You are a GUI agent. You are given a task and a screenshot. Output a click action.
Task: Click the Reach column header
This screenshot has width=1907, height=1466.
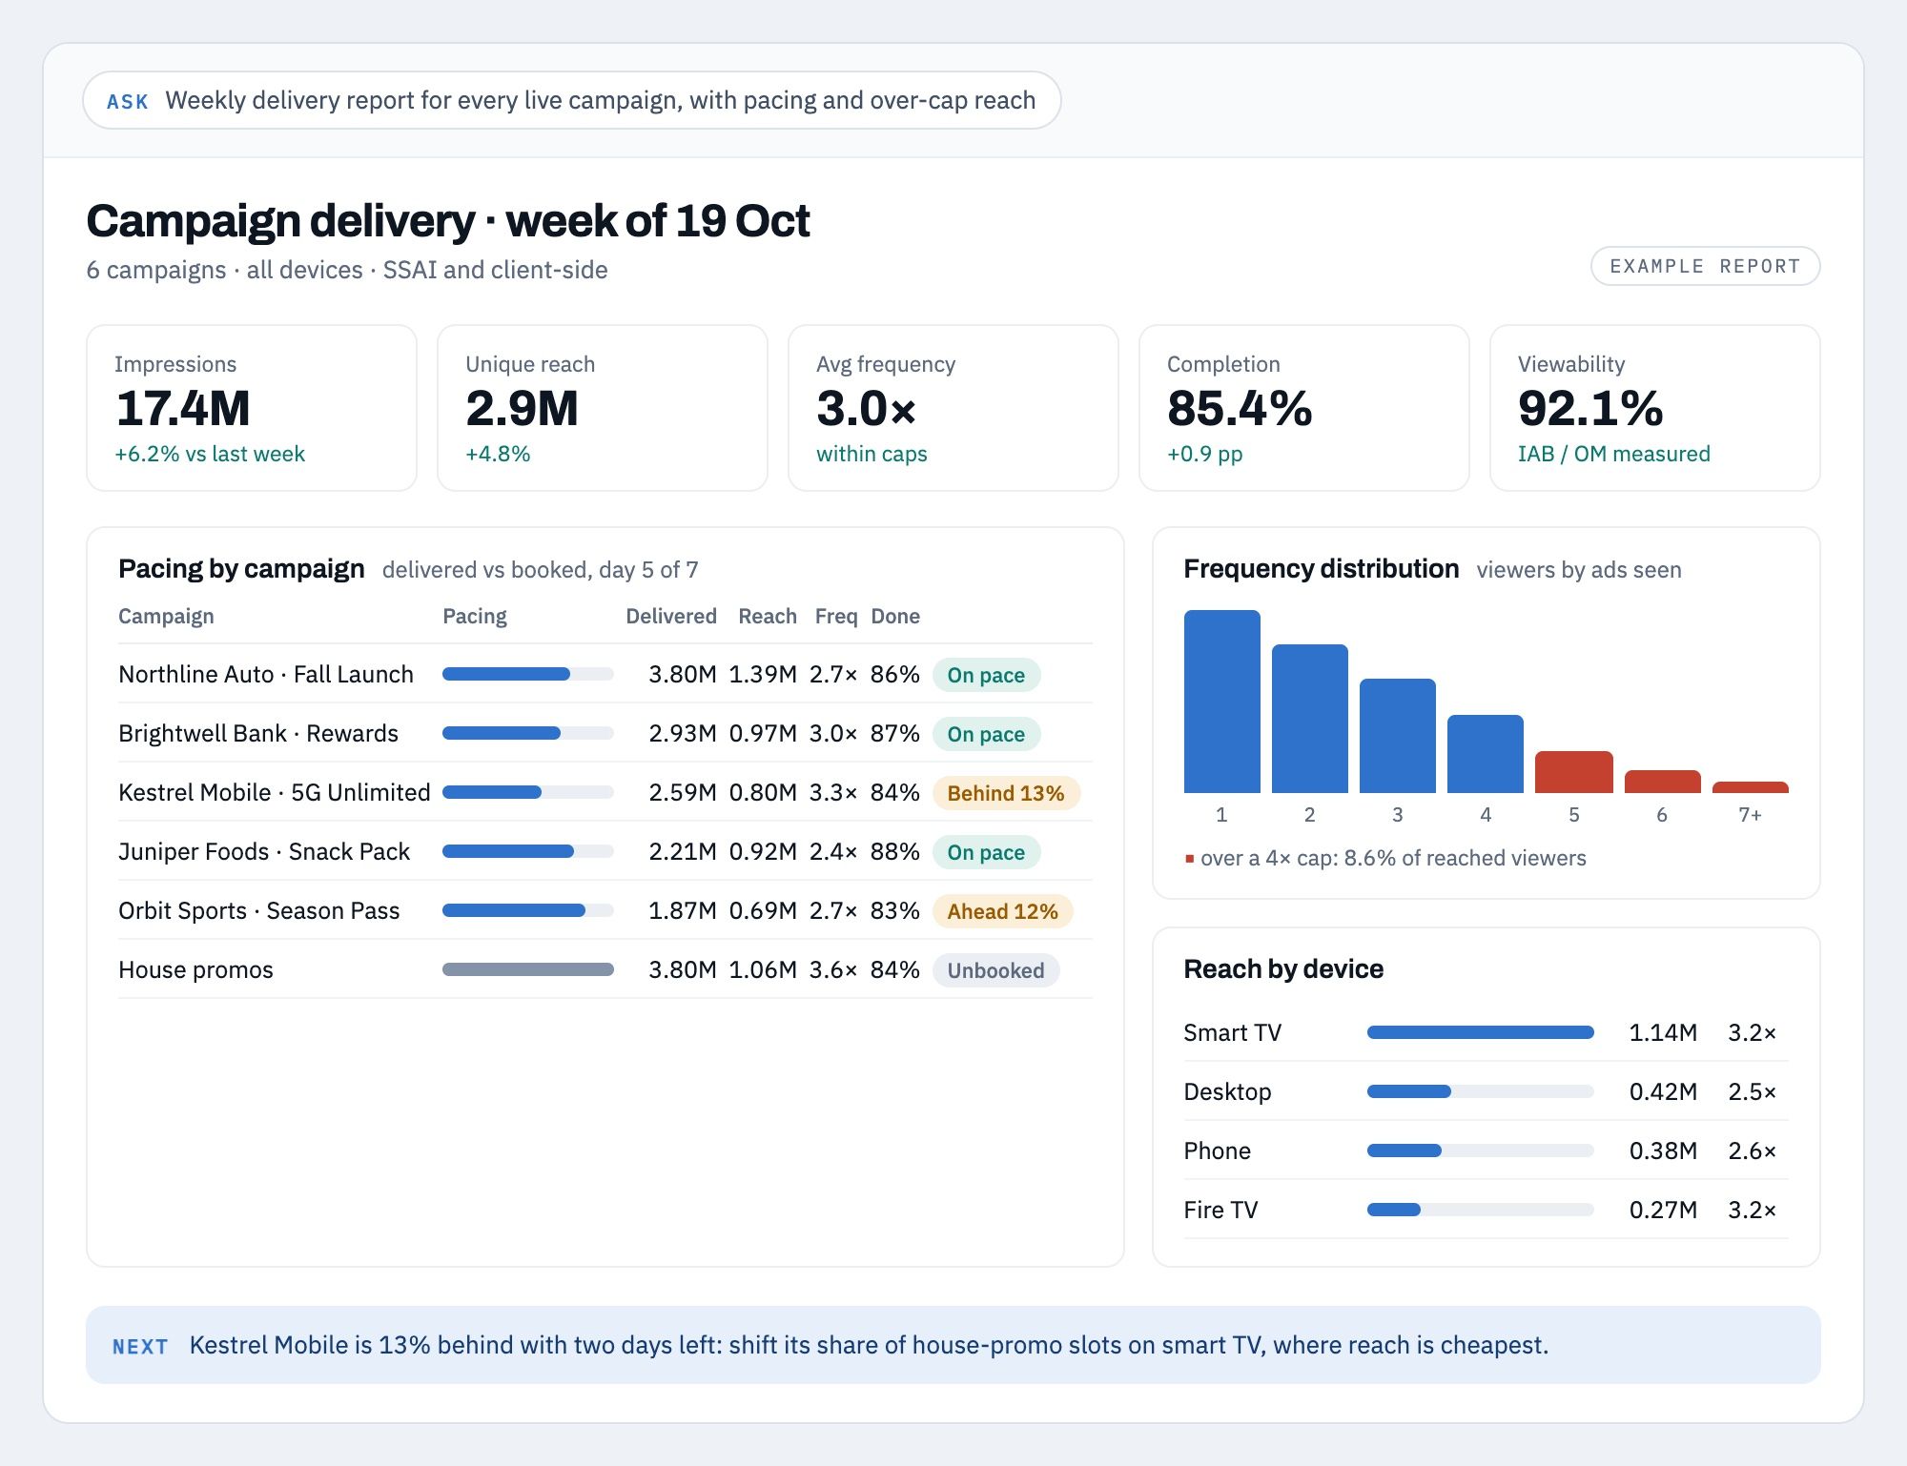point(768,616)
